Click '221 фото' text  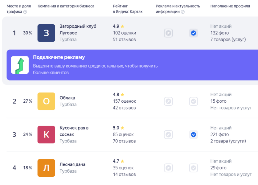219,134
